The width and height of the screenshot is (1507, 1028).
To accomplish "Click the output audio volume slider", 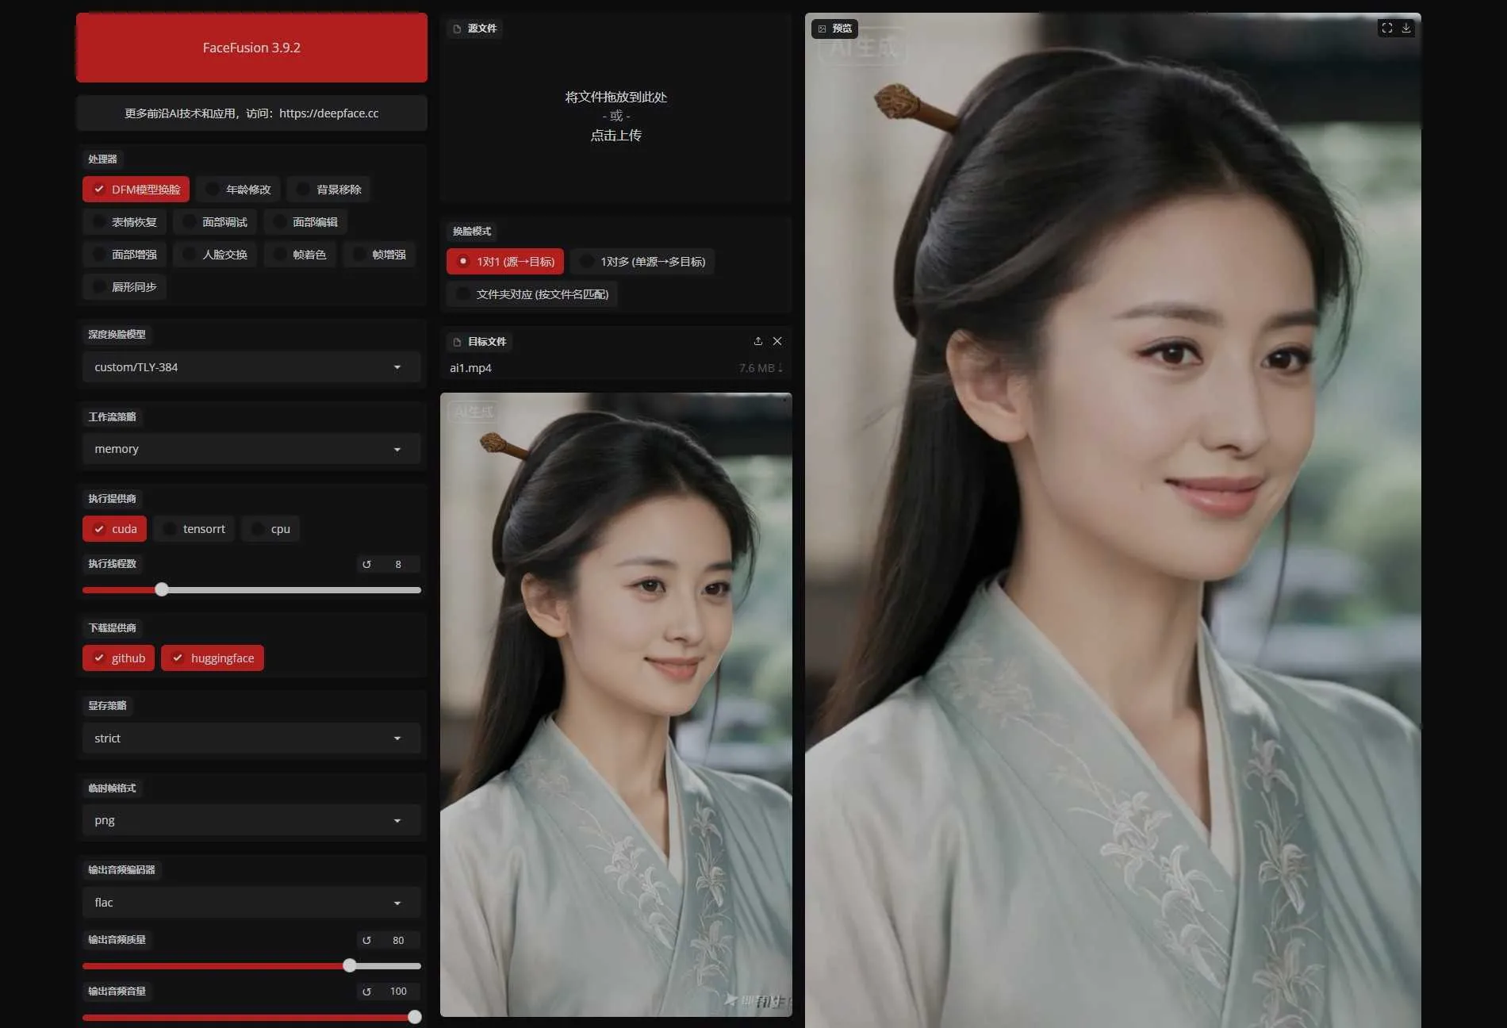I will pyautogui.click(x=251, y=1018).
